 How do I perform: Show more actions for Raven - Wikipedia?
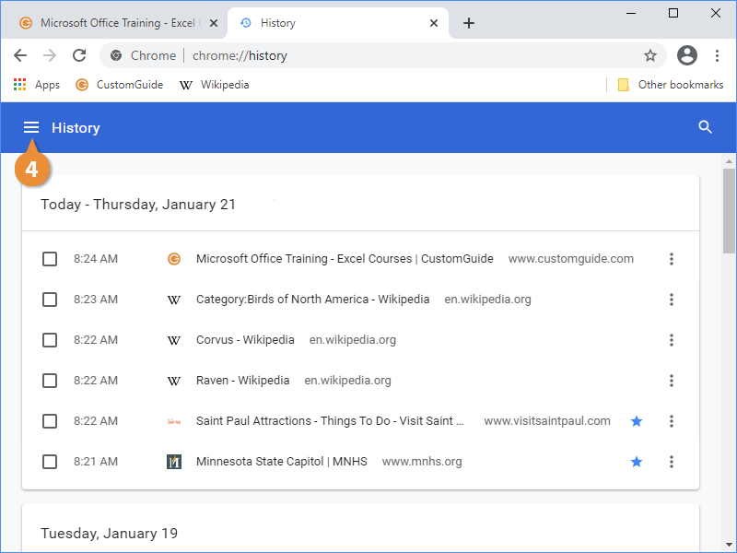[x=672, y=381]
